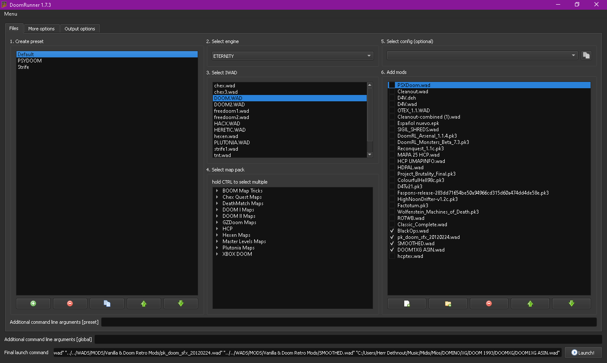Viewport: 607px width, 363px height.
Task: Add a new preset with the green plus icon
Action: pos(33,303)
